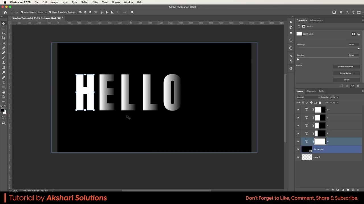Image resolution: width=364 pixels, height=204 pixels.
Task: Select the Hand tool
Action: pyautogui.click(x=4, y=92)
